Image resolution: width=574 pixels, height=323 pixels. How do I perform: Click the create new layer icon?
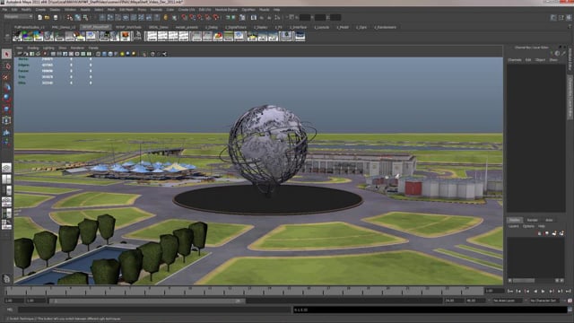(554, 233)
